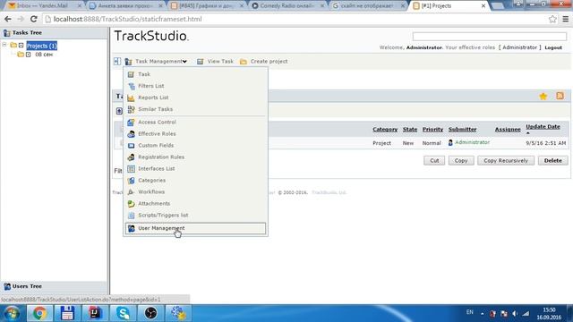Click the Tasks Tree panel icon
Screen dimensions: 573x322
click(7, 33)
